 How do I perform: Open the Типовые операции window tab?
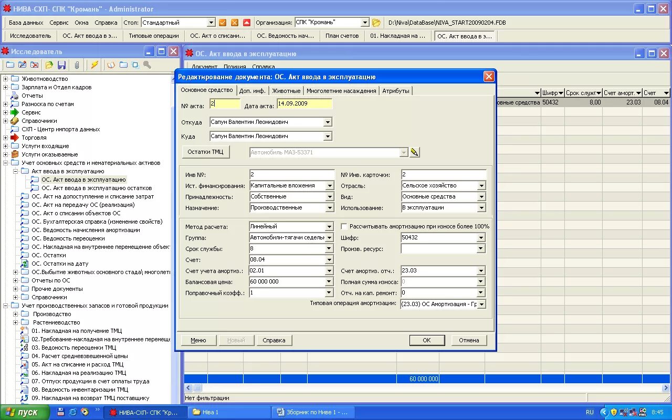click(154, 36)
